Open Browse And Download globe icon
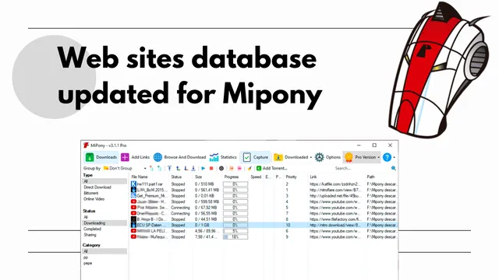This screenshot has height=280, width=499. 179,157
